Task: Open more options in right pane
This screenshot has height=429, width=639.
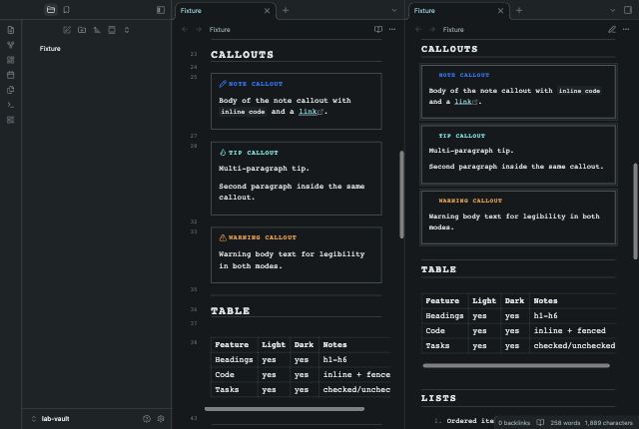Action: click(x=626, y=29)
